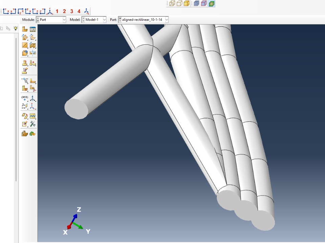Step the Model spinner arrows
Image resolution: width=325 pixels, height=243 pixels.
(x=83, y=20)
